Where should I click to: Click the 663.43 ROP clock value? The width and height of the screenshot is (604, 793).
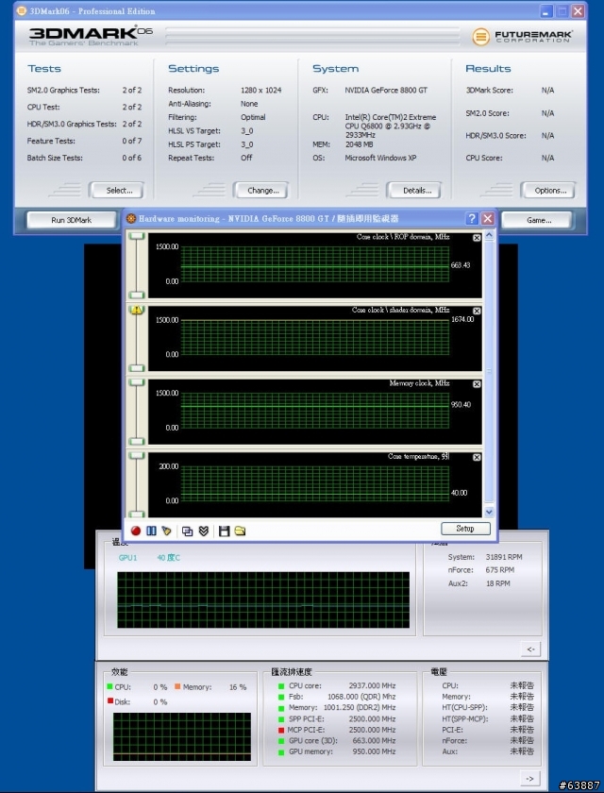pyautogui.click(x=461, y=265)
